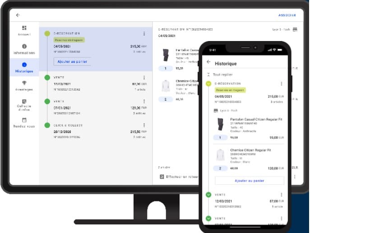Click Effectuer un retour in the detail panel
370x233 pixels.
(x=180, y=177)
